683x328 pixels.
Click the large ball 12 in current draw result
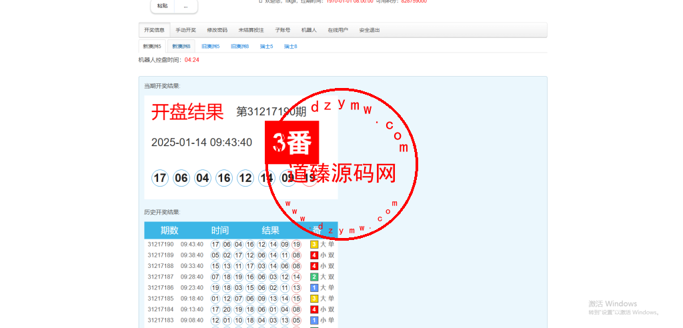245,178
